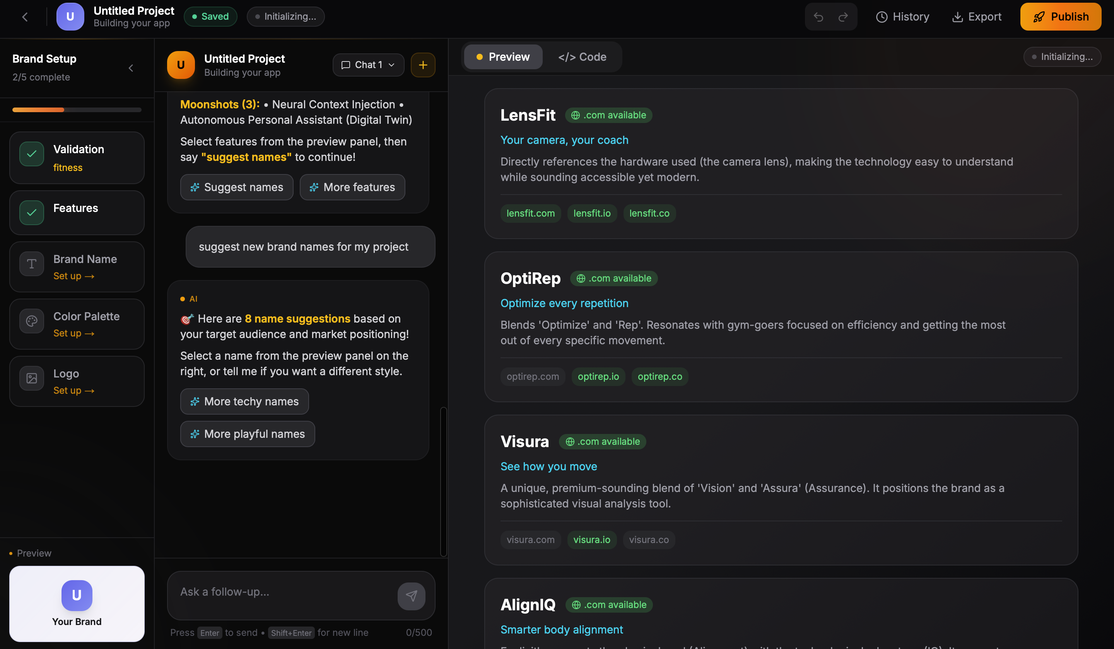
Task: Click the undo arrow icon
Action: tap(818, 17)
